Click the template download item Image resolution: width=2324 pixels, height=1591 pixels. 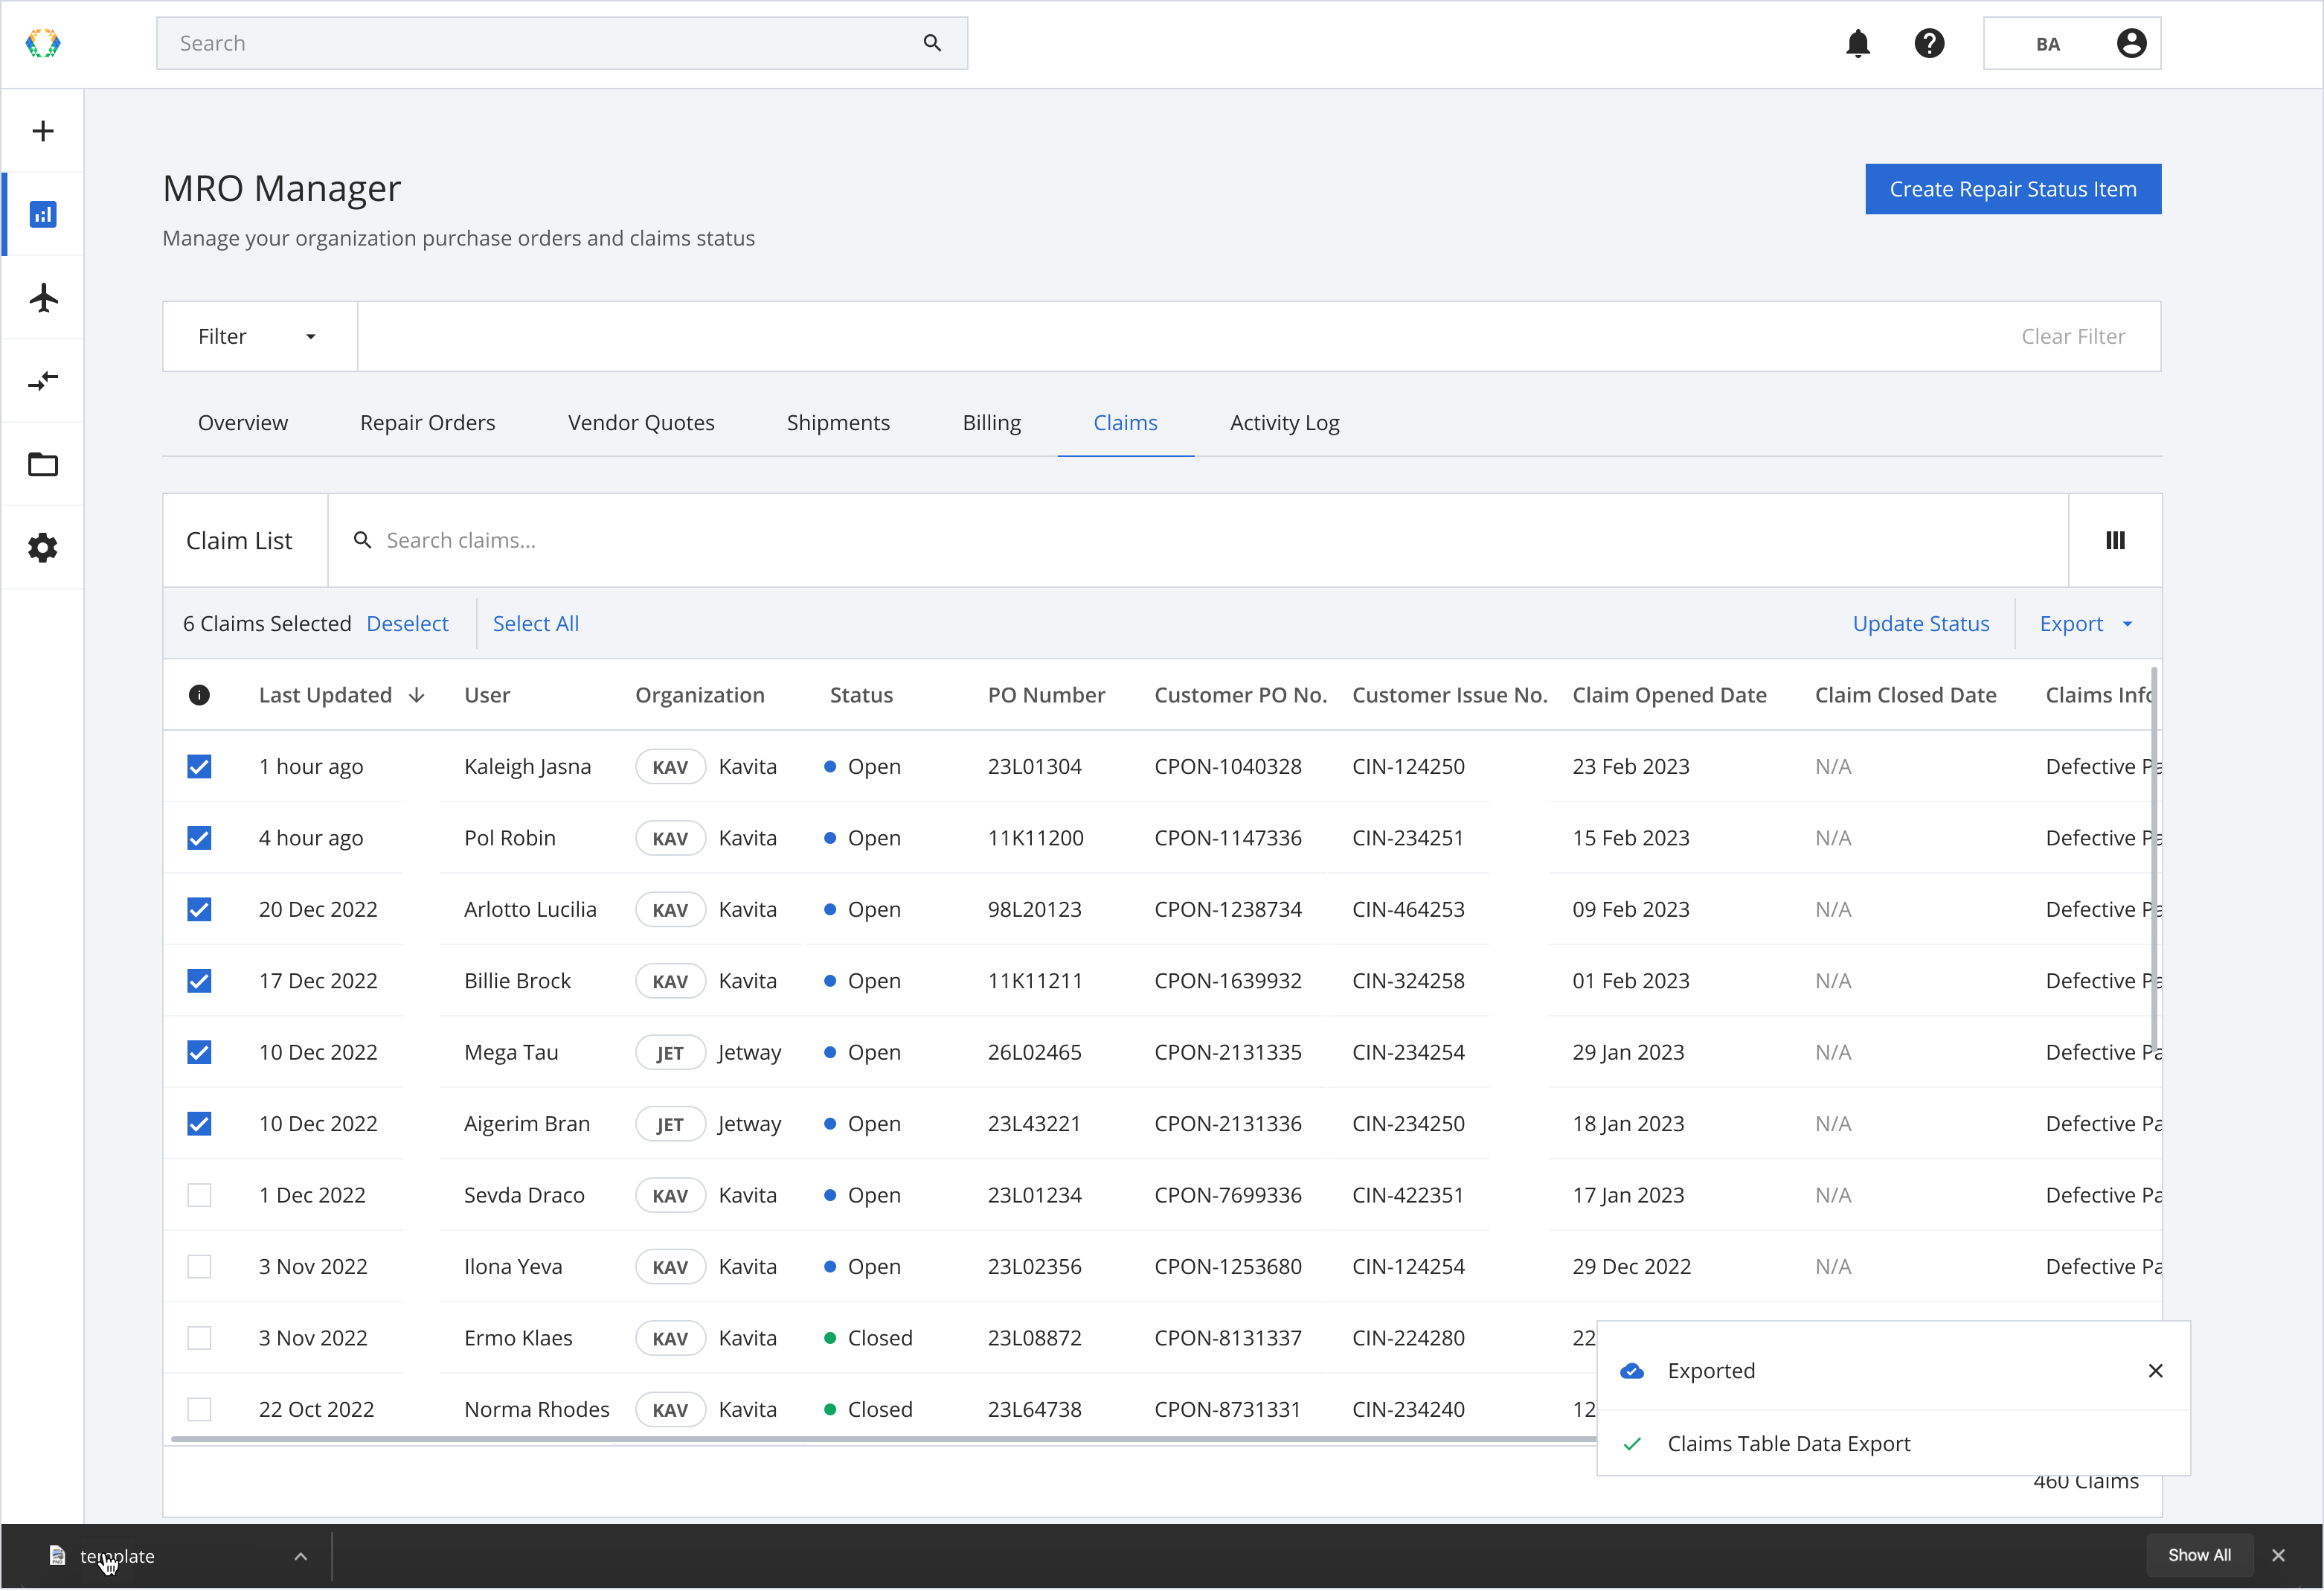coord(166,1556)
